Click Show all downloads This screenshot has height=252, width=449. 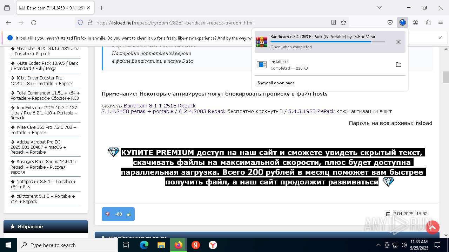coord(276,83)
